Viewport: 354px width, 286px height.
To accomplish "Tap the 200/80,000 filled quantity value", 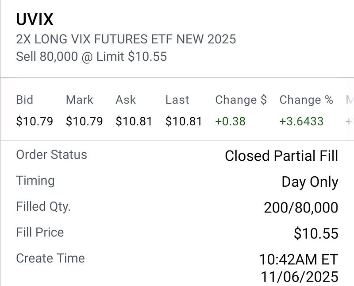I will click(301, 208).
